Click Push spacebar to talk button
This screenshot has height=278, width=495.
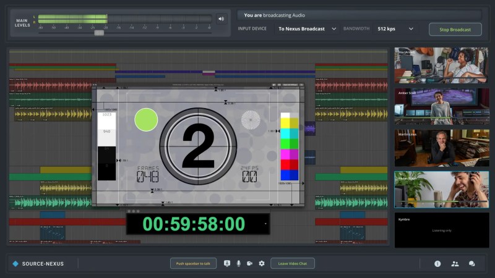193,264
